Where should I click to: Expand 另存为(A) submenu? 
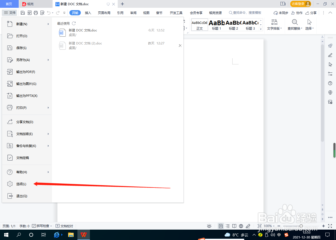click(27, 60)
